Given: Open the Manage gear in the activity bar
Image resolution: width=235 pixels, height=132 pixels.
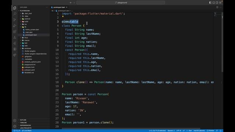Looking at the screenshot, I should 15,126.
